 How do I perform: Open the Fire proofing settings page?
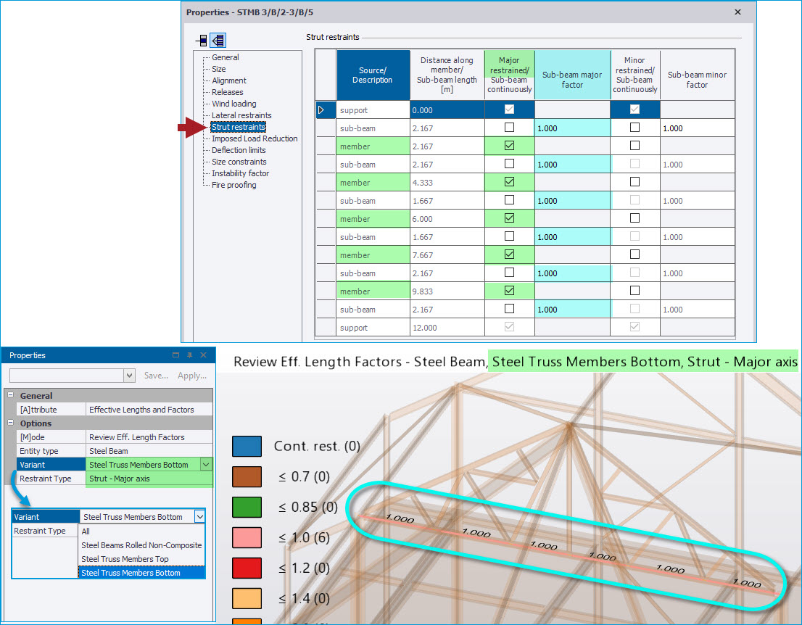(235, 185)
